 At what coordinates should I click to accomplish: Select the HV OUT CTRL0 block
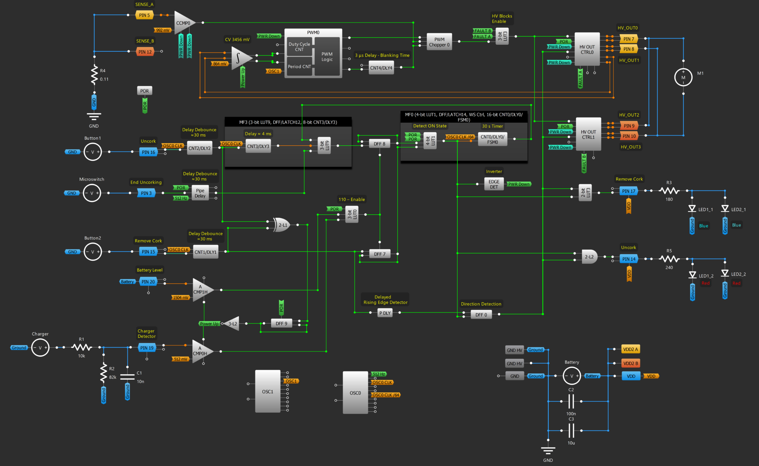(587, 49)
